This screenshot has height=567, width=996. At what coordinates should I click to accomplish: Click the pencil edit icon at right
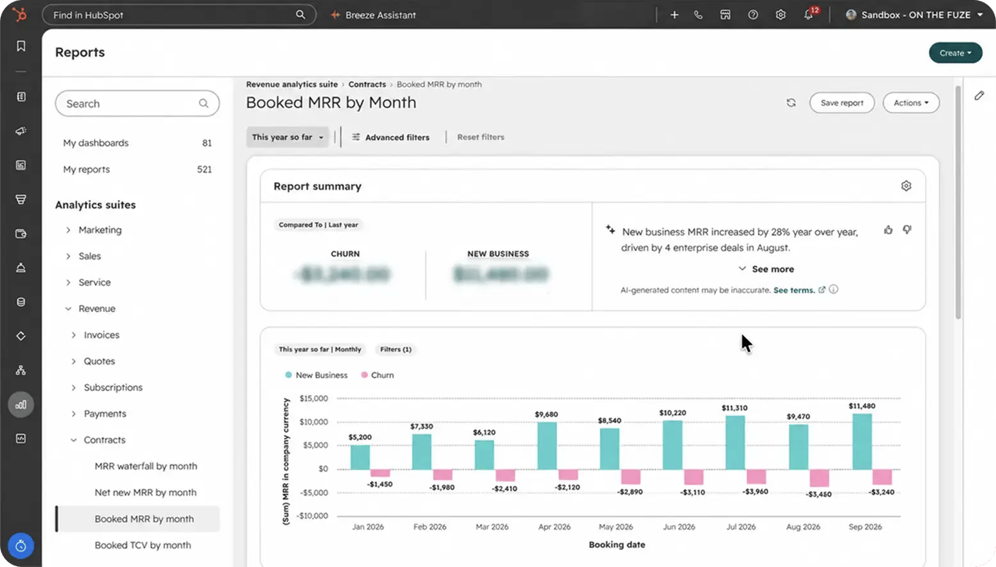click(980, 96)
